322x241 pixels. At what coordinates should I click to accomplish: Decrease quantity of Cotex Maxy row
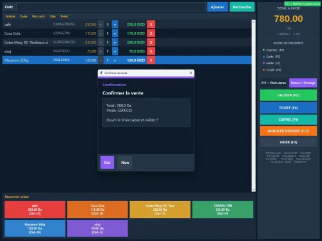coord(100,42)
